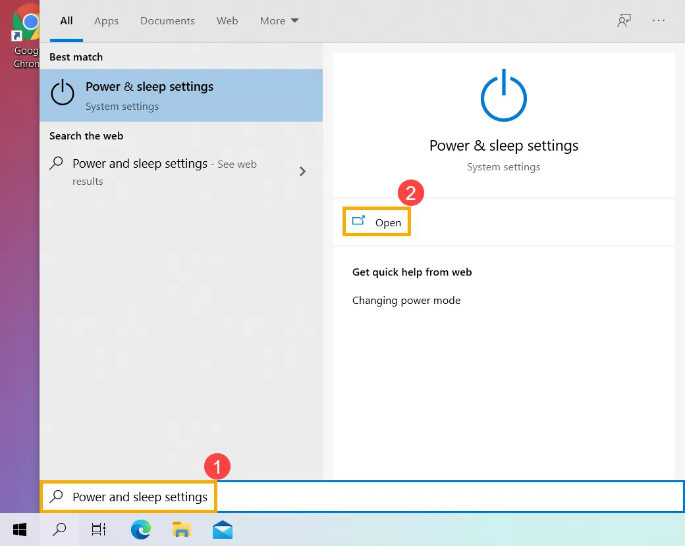The width and height of the screenshot is (685, 546).
Task: Select the magnifying glass search icon on taskbar
Action: 59,530
